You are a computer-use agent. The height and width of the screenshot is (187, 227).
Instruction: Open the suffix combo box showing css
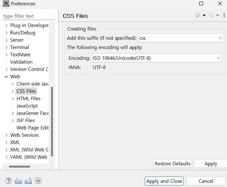click(181, 38)
